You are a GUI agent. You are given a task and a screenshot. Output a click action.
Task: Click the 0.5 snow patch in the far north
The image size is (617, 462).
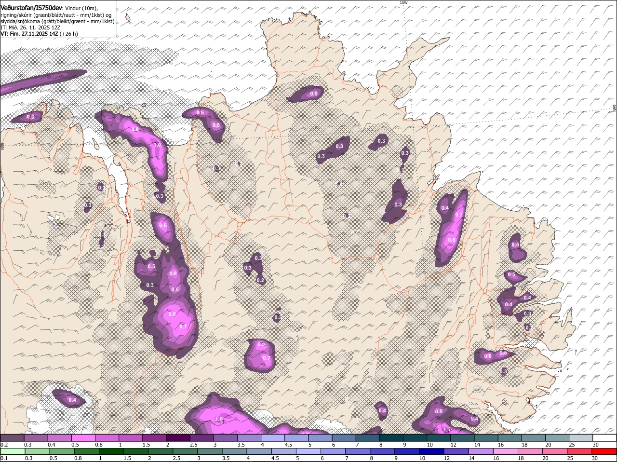click(x=313, y=94)
